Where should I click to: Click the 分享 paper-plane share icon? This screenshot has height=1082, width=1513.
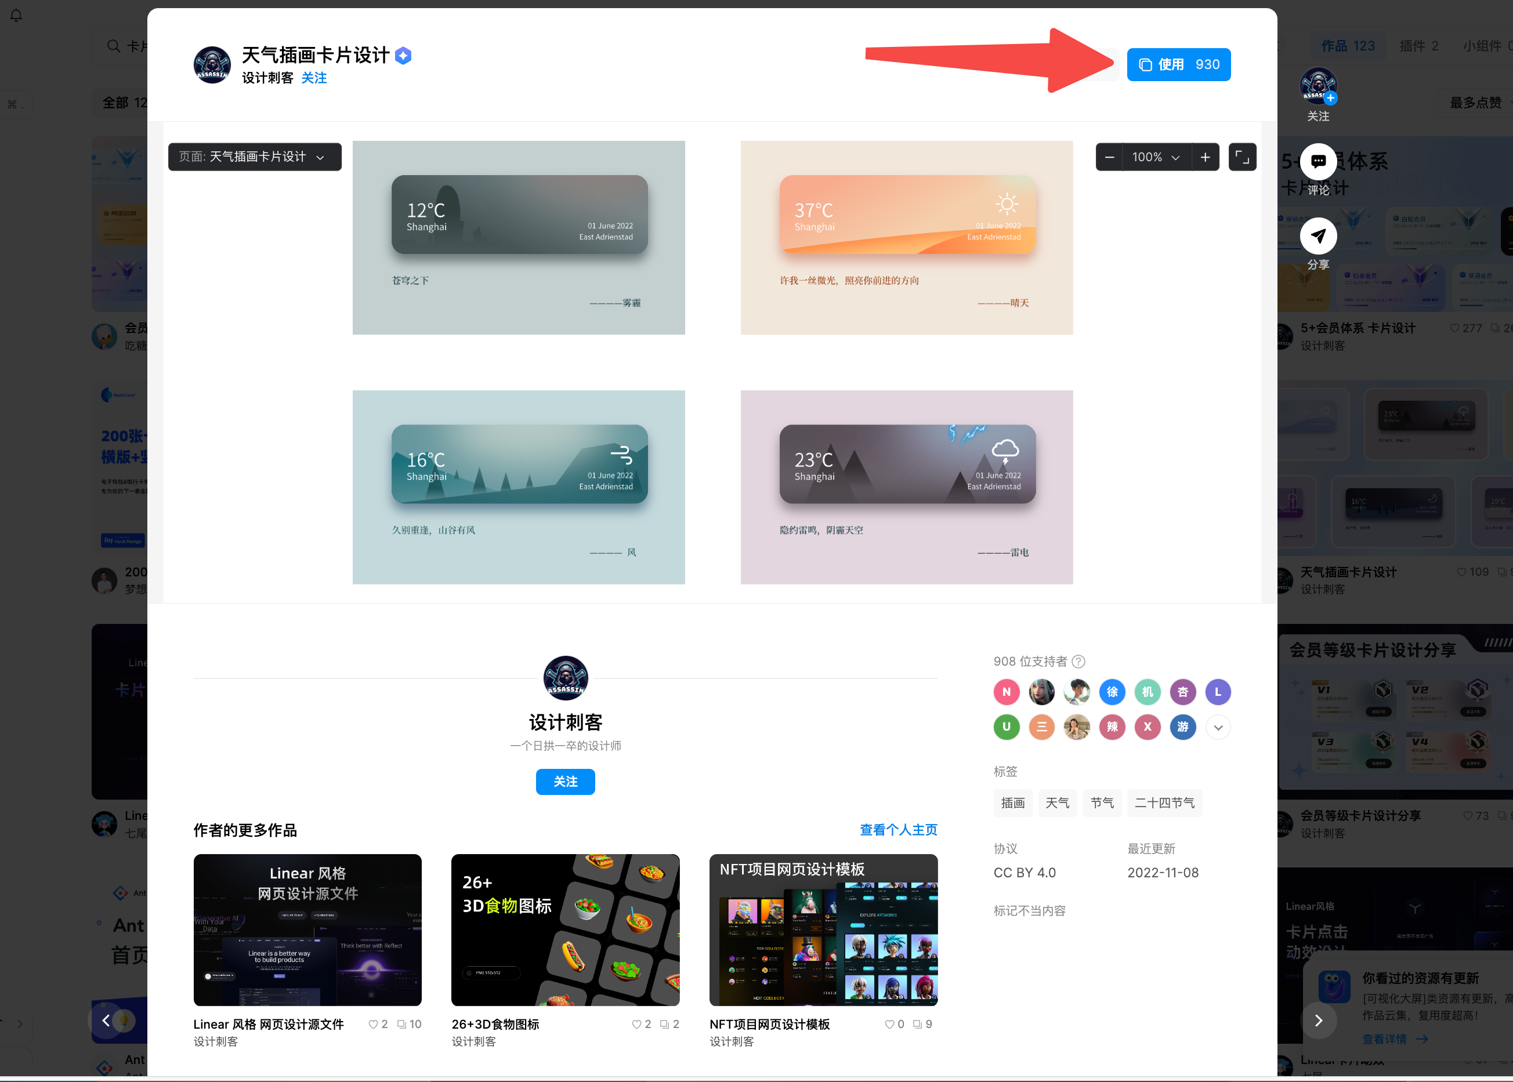[1317, 236]
